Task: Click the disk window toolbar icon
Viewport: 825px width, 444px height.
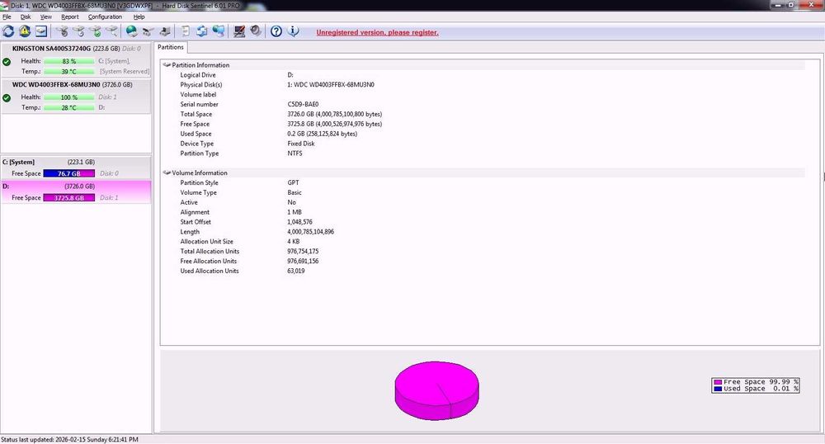Action: [x=41, y=31]
